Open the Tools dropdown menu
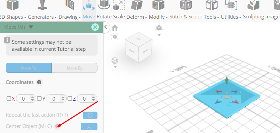 211,17
